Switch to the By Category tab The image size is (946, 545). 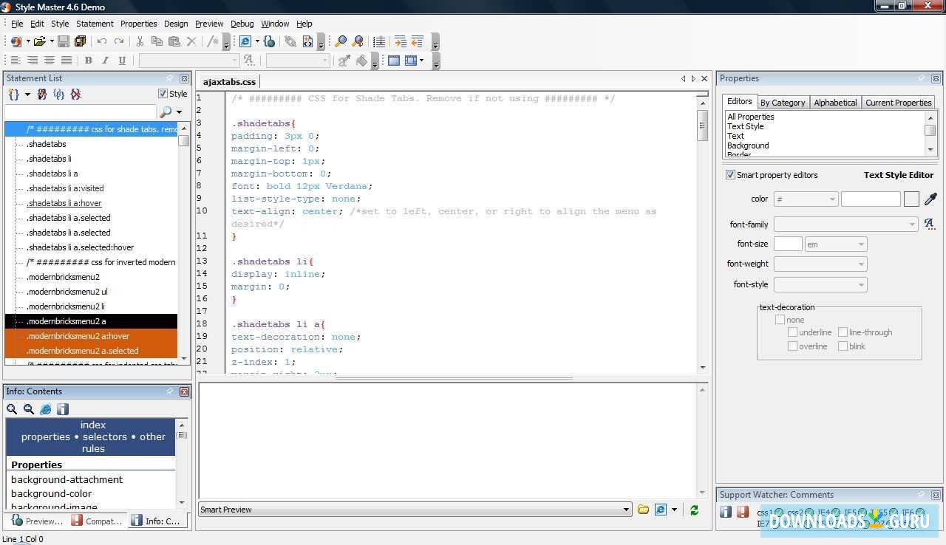pyautogui.click(x=783, y=103)
